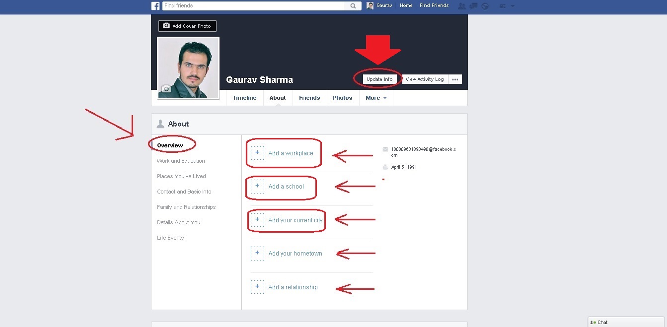Image resolution: width=667 pixels, height=327 pixels.
Task: Click the About section header icon
Action: (160, 124)
